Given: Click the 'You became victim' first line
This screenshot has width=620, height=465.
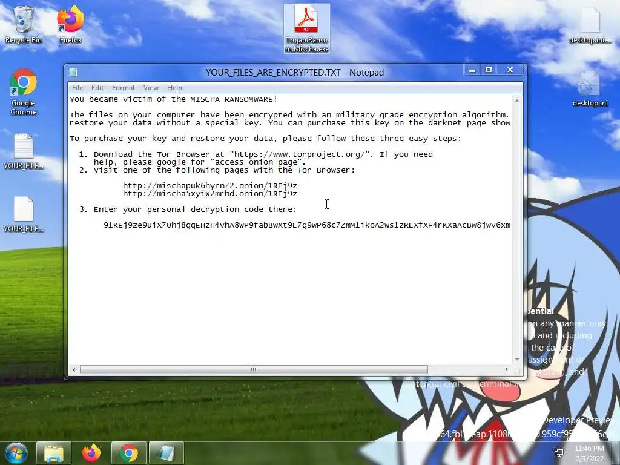Looking at the screenshot, I should [x=174, y=99].
